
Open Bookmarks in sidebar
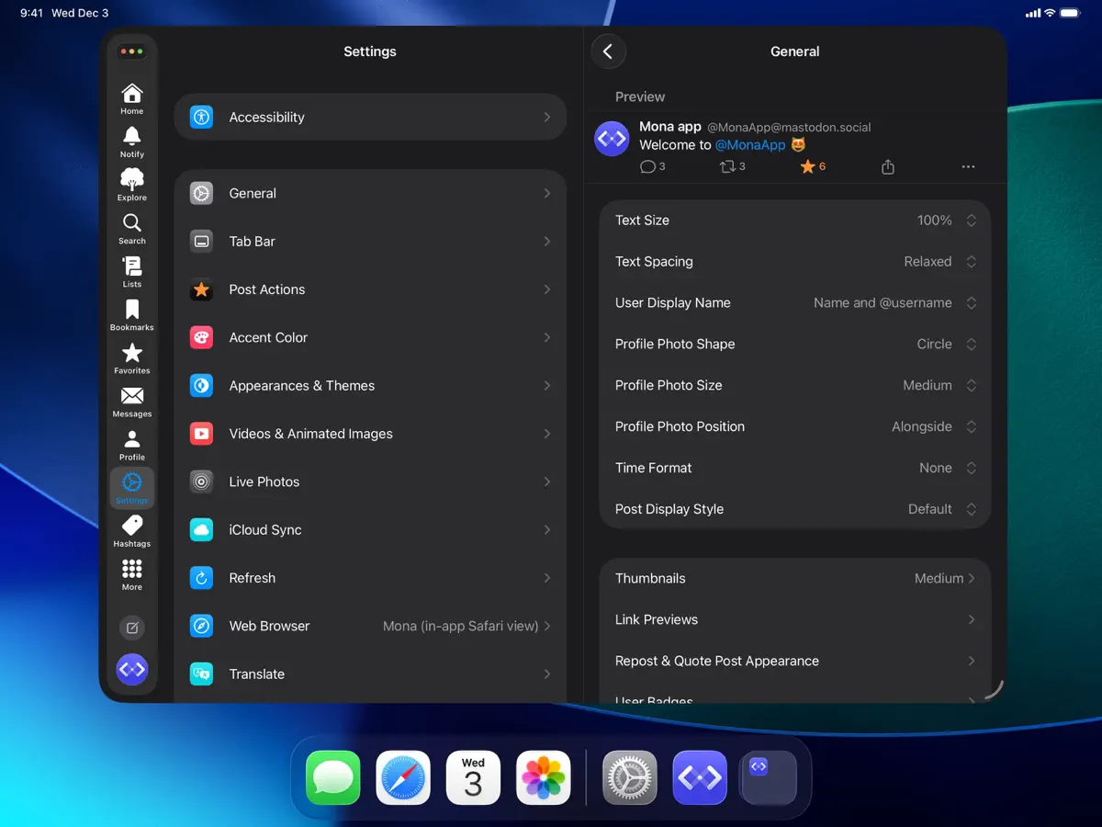pyautogui.click(x=132, y=314)
